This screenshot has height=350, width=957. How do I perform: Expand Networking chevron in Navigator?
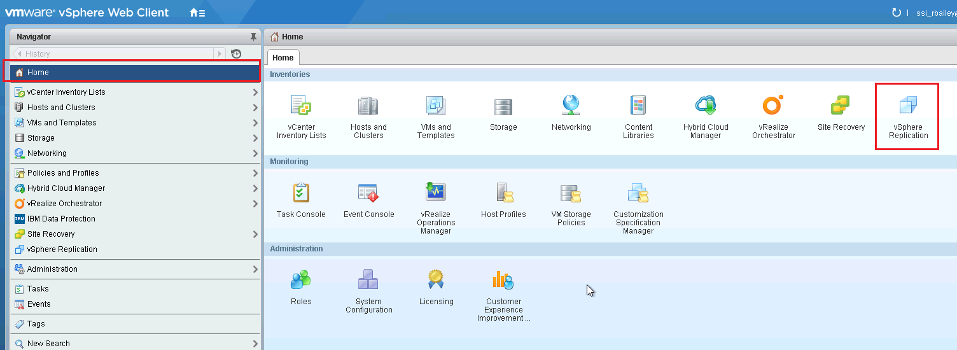[255, 153]
